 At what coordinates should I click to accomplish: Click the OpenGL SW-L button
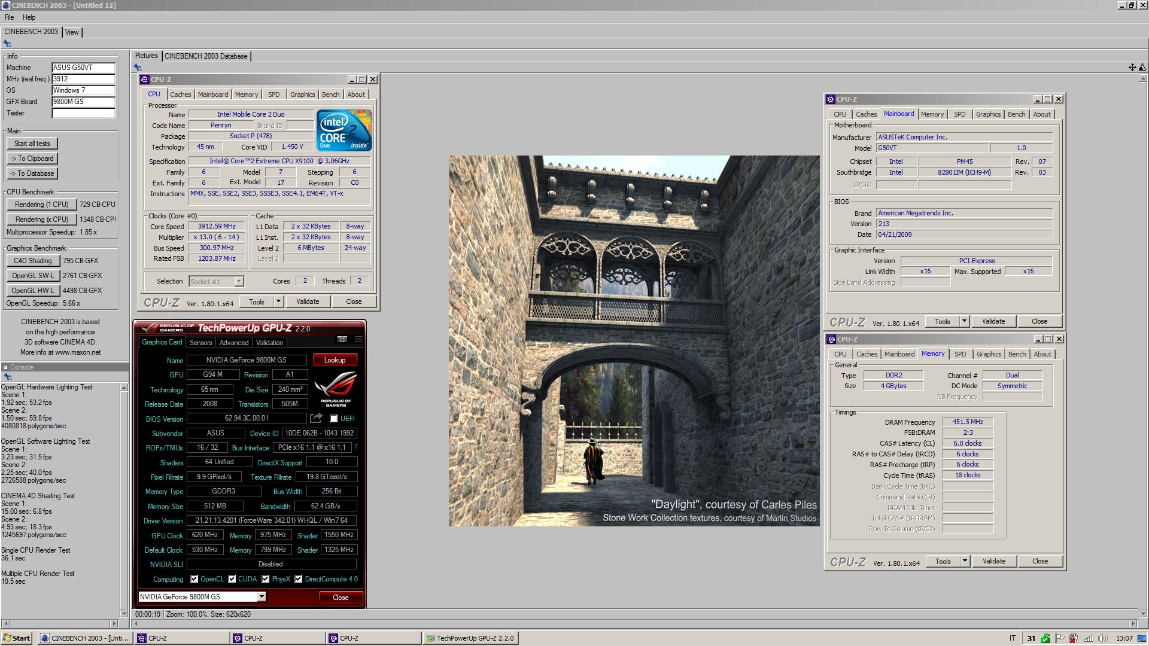tap(33, 276)
